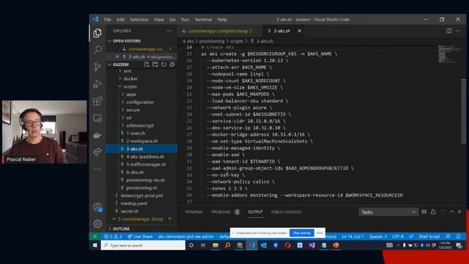Expand the docker folder
Image resolution: width=469 pixels, height=264 pixels.
tap(130, 78)
